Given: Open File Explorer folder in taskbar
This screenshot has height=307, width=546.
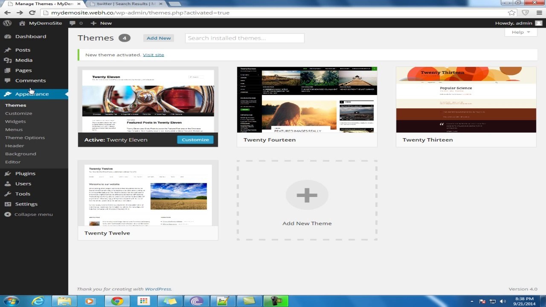Looking at the screenshot, I should tap(64, 301).
